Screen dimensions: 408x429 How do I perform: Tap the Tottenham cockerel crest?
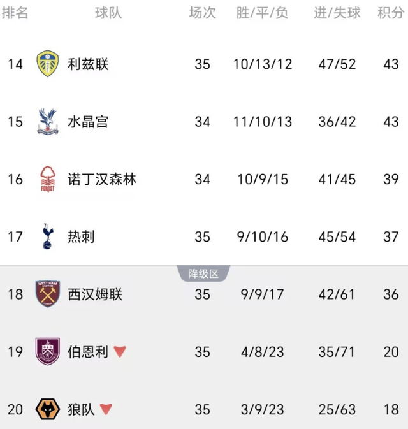(48, 236)
